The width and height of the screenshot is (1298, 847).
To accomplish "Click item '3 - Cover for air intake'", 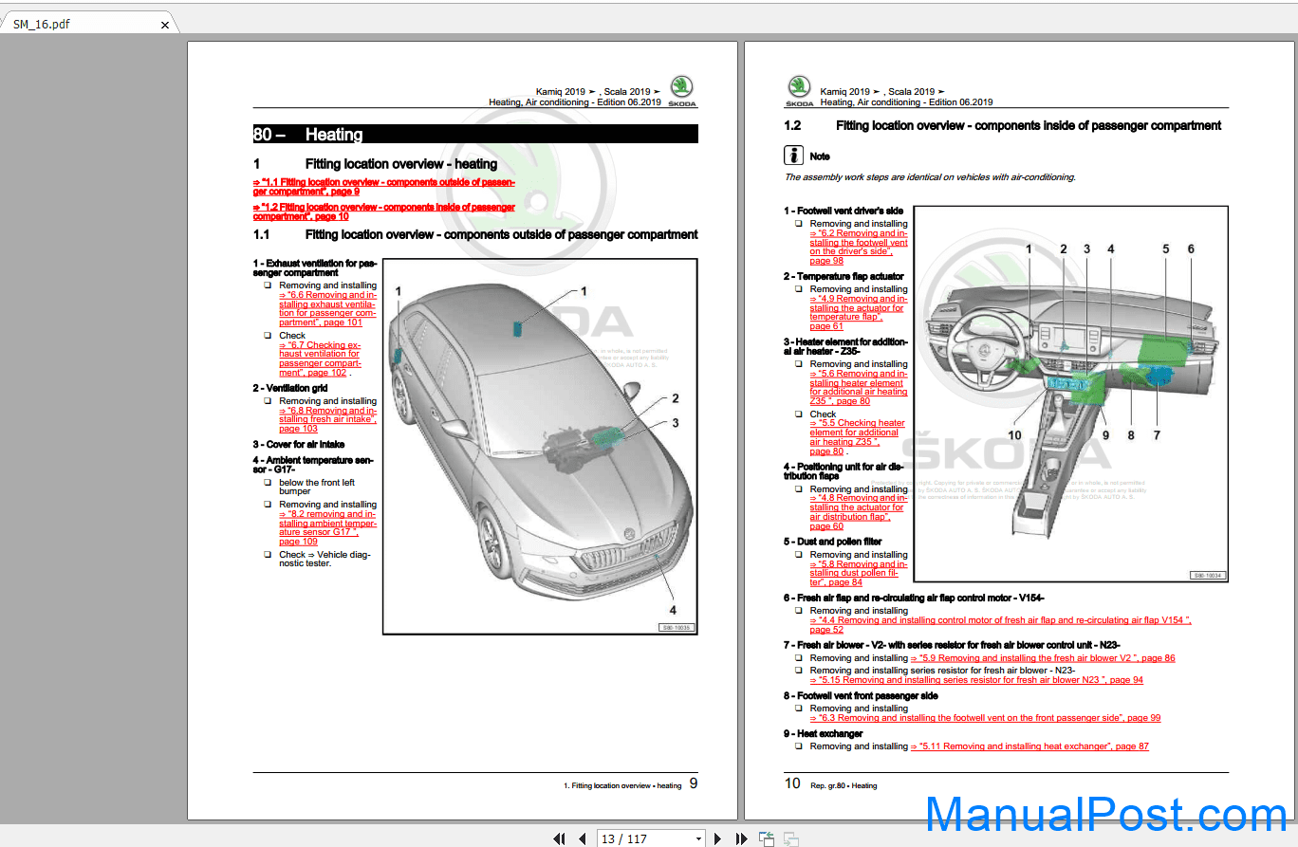I will click(299, 444).
